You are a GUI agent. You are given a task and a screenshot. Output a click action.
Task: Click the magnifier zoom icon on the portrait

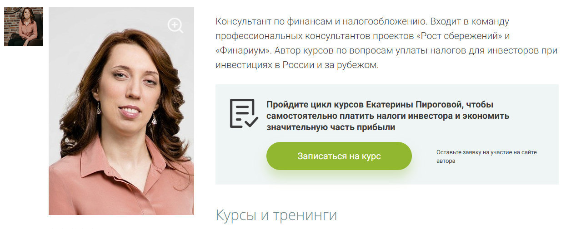[x=175, y=25]
